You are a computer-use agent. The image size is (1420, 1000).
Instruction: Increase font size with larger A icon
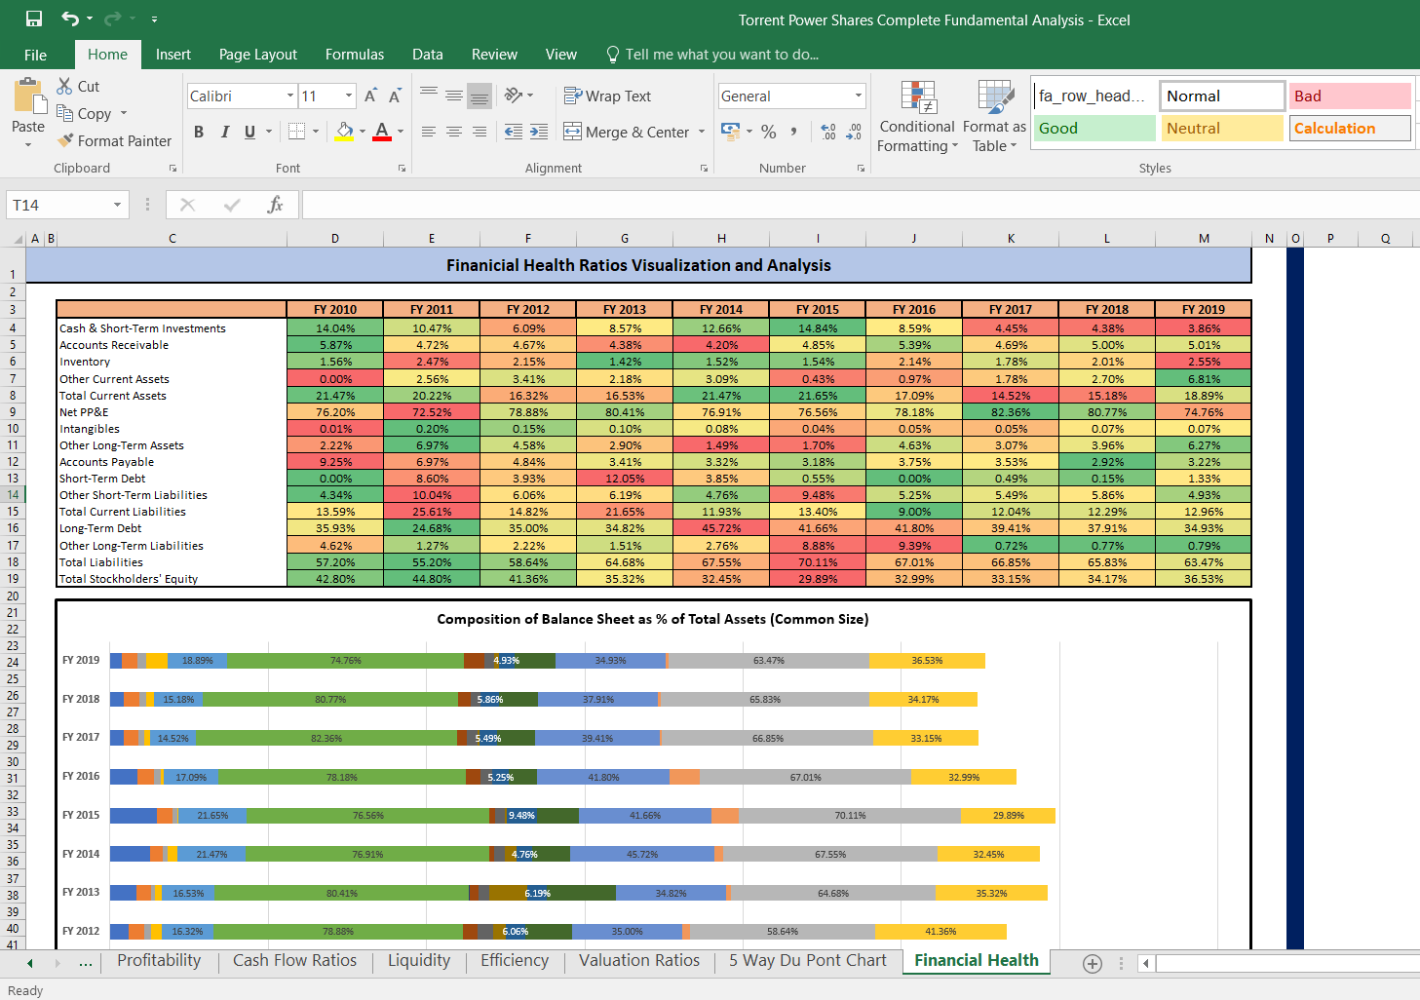click(370, 96)
